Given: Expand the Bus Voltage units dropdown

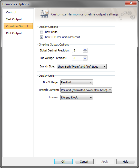Looking at the screenshot, I should pyautogui.click(x=77, y=82).
